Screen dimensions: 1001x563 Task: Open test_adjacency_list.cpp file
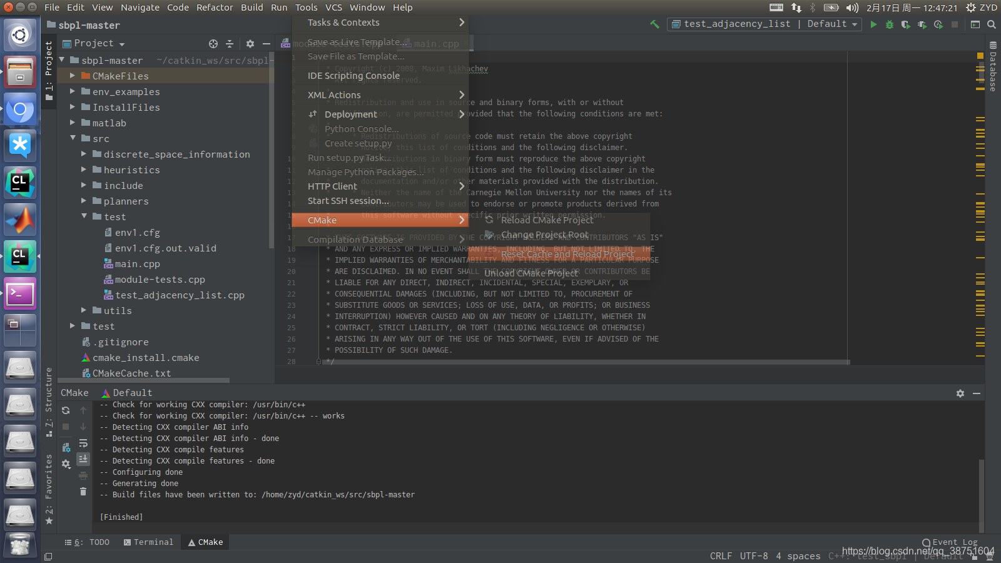click(180, 295)
